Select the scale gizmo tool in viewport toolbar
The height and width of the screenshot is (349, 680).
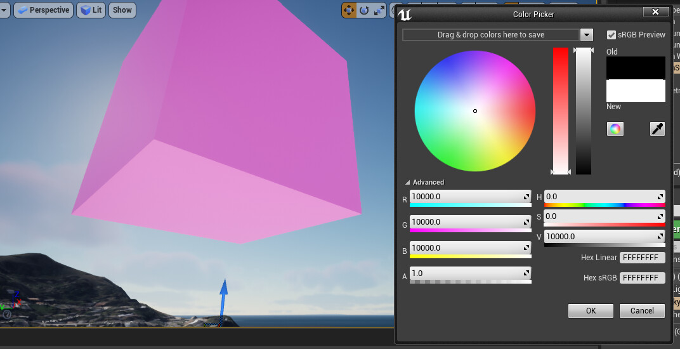pos(379,10)
